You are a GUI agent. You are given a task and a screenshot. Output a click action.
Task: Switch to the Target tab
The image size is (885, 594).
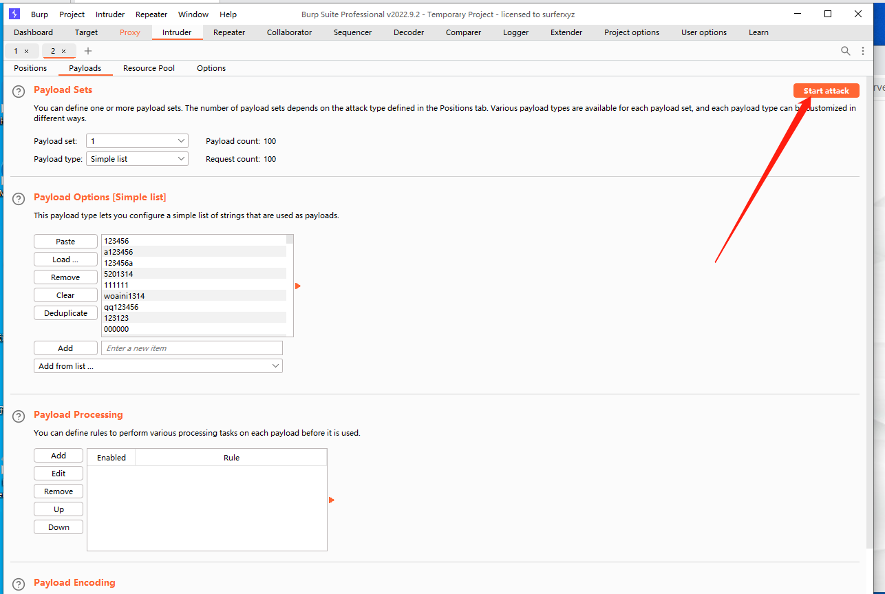[87, 32]
